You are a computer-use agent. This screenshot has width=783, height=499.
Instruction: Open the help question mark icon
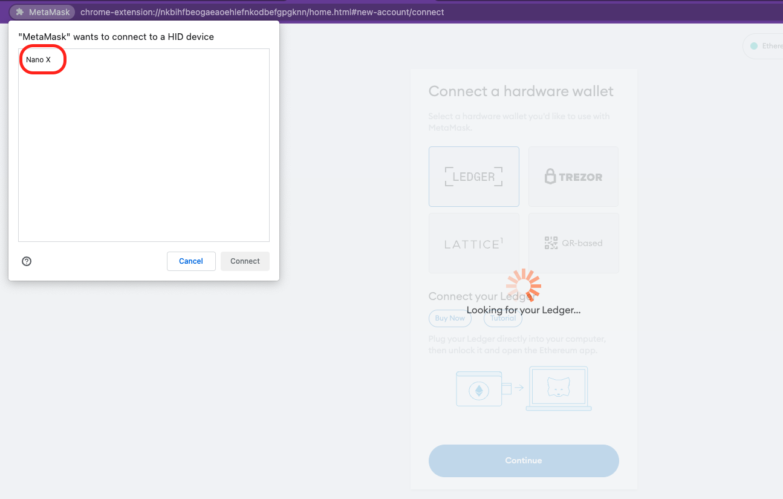[x=27, y=261]
